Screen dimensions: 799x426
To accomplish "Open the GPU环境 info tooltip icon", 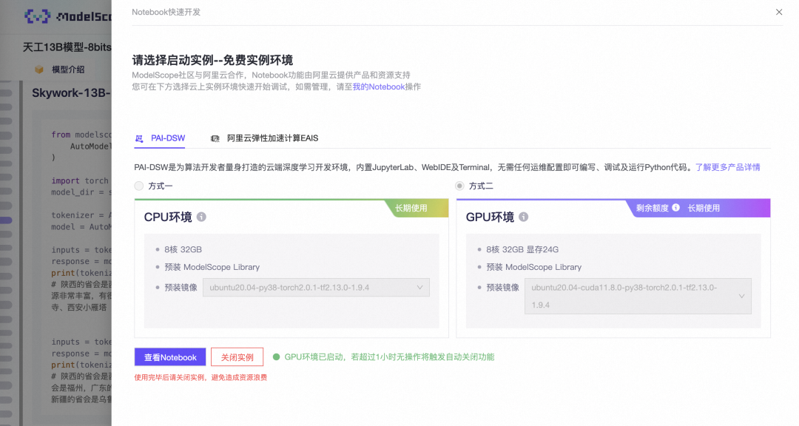I will coord(523,217).
